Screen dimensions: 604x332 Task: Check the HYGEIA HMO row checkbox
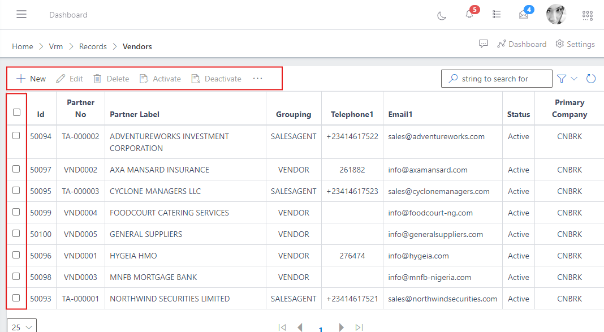click(x=16, y=255)
